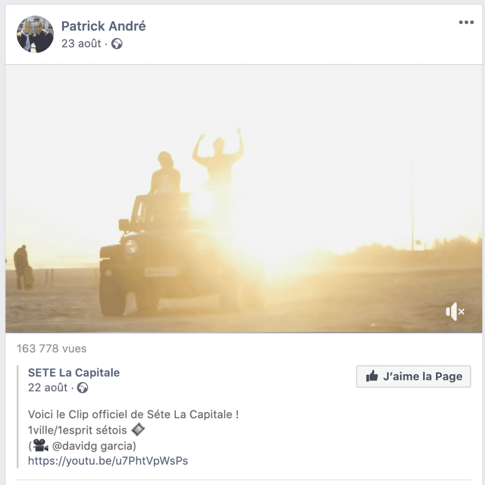
Task: Open the 23 août post timestamp
Action: tap(81, 44)
